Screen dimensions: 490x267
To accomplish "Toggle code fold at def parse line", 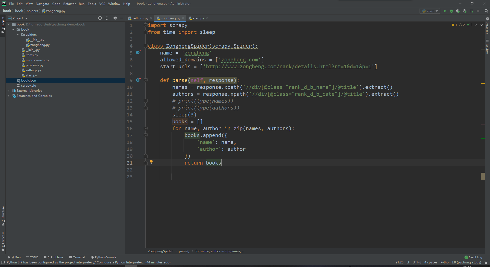I will [x=145, y=80].
